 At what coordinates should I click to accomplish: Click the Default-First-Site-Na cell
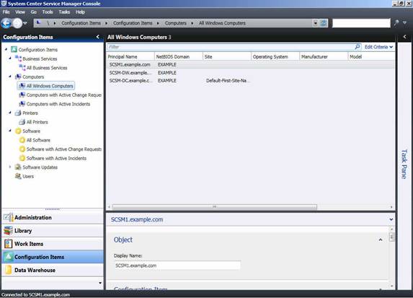228,80
